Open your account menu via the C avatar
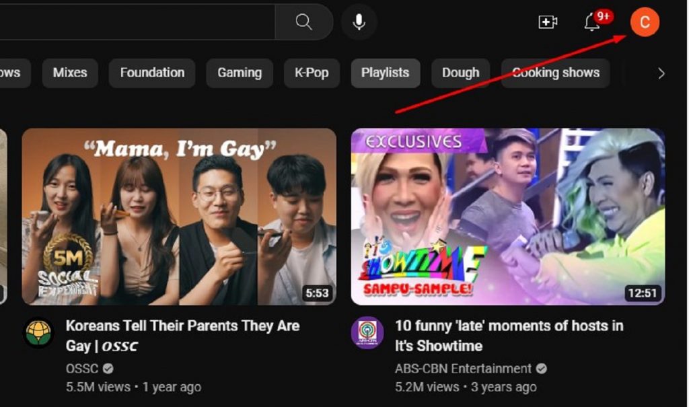 point(643,22)
